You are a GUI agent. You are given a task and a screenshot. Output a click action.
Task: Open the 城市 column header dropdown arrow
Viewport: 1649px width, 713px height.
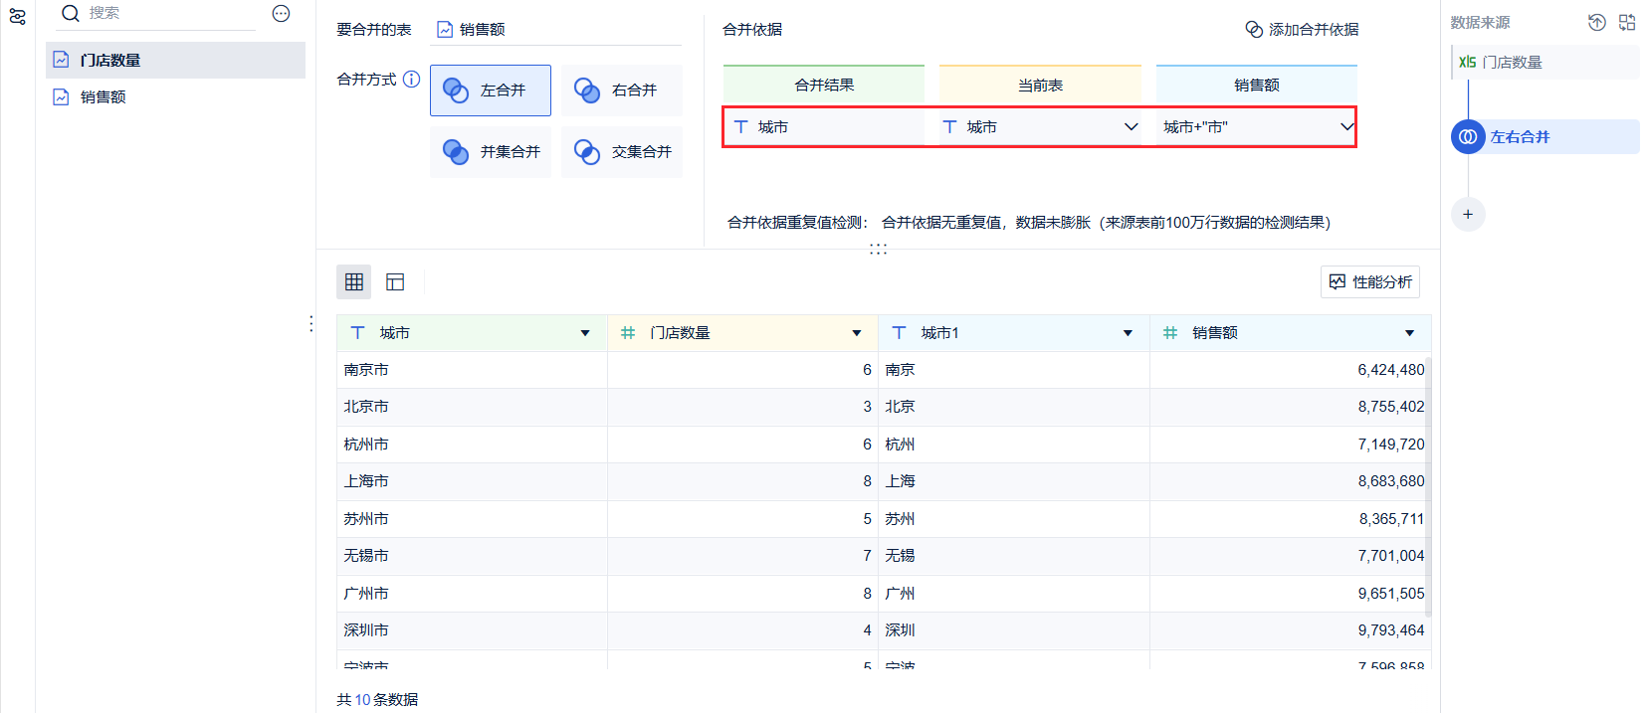point(585,333)
